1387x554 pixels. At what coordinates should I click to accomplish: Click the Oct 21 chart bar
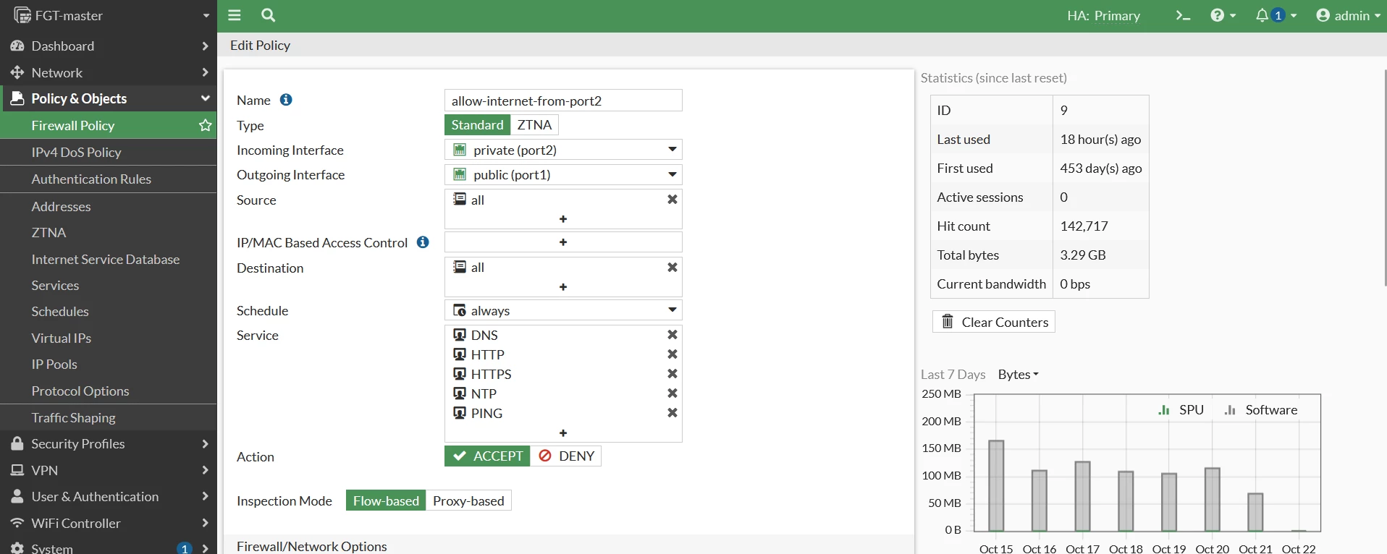[x=1255, y=513]
